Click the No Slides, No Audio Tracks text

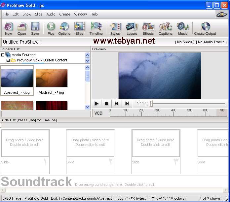click(x=201, y=42)
